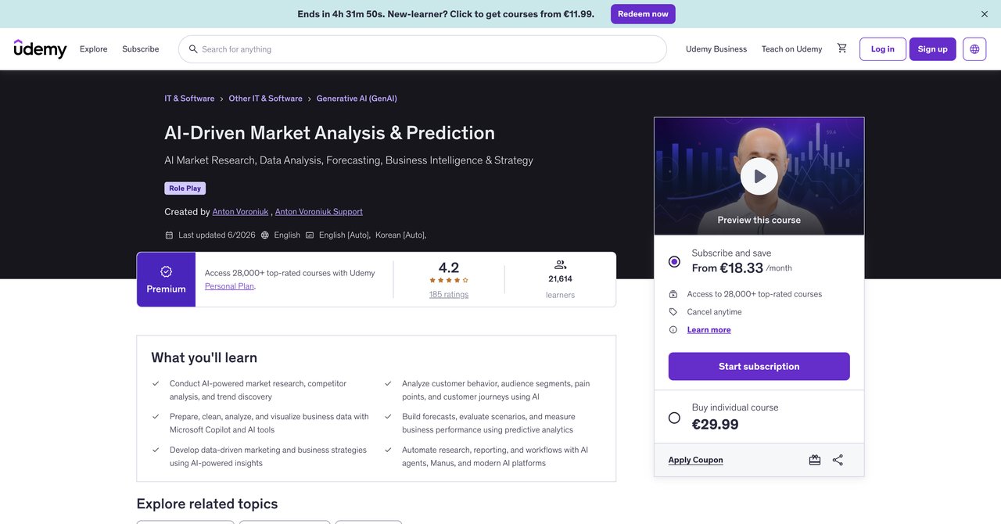Open Anton Voroniuk Support profile
The height and width of the screenshot is (524, 1001).
pyautogui.click(x=319, y=212)
